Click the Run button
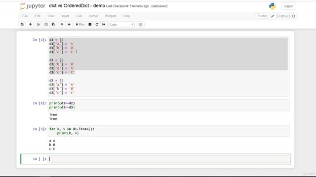The image size is (316, 177). click(80, 25)
